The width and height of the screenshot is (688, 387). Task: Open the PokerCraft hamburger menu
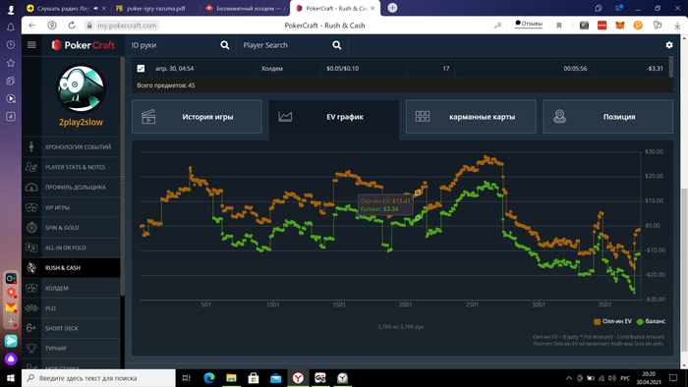click(x=31, y=45)
